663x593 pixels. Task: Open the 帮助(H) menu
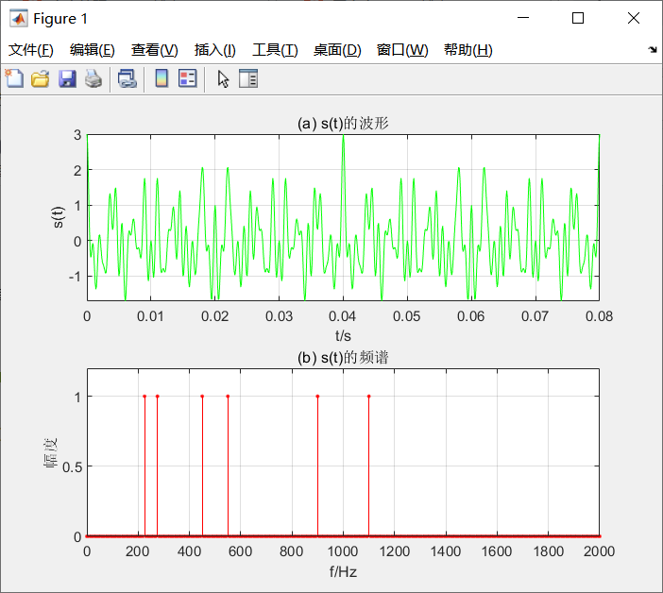pos(468,50)
